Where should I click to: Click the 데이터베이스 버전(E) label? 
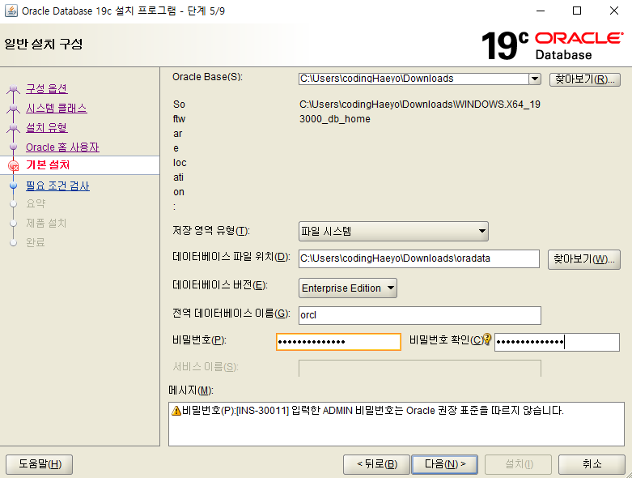click(x=220, y=285)
